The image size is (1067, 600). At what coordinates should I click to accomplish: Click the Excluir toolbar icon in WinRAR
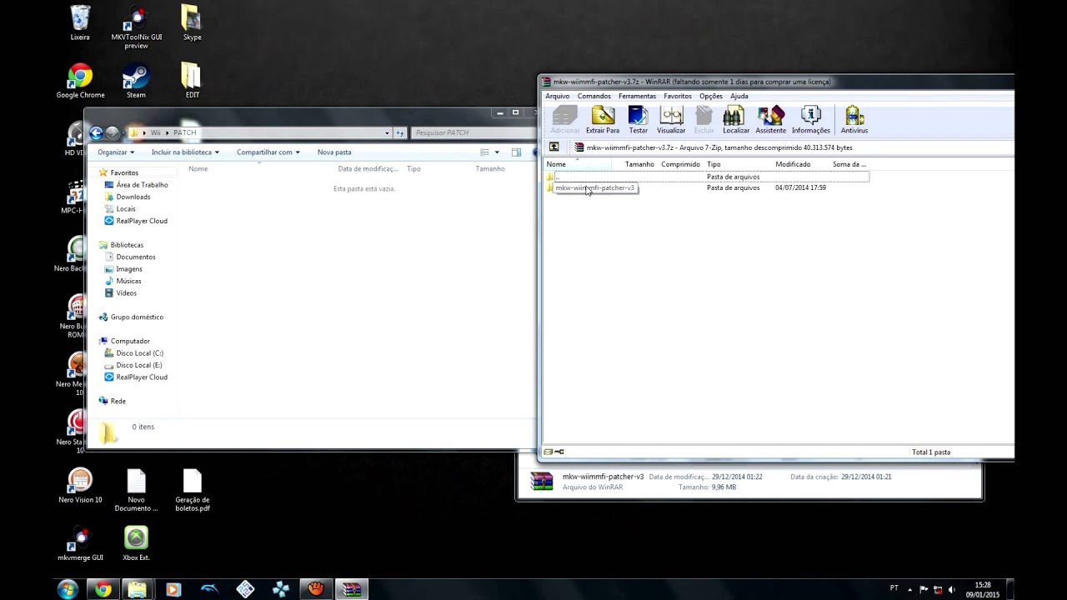point(704,120)
